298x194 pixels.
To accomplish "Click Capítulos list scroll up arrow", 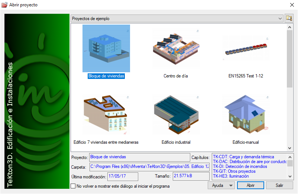I will pos(290,157).
